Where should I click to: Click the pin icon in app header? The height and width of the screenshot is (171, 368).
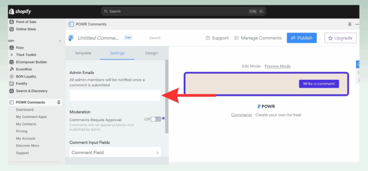coord(350,24)
